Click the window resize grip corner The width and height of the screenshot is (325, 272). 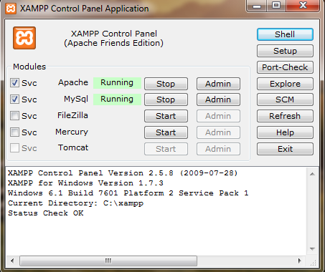coord(313,263)
